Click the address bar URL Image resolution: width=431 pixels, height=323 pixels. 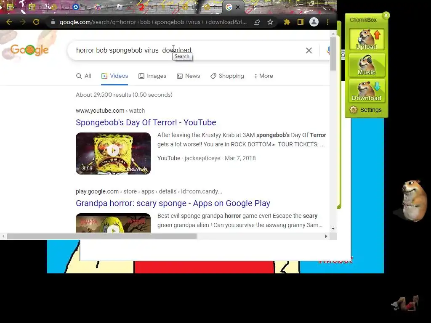(x=153, y=22)
